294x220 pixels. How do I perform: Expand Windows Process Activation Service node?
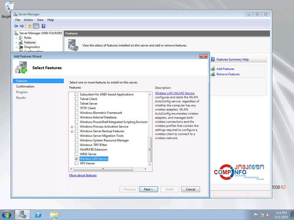click(72, 127)
